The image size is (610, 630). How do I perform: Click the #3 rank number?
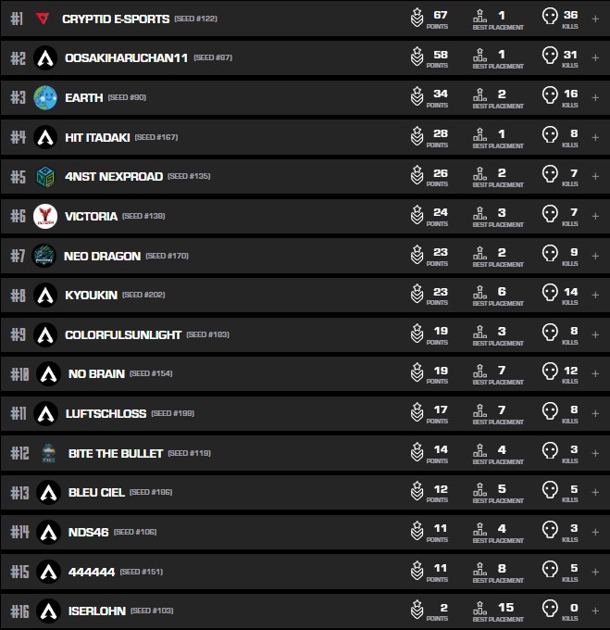click(18, 97)
